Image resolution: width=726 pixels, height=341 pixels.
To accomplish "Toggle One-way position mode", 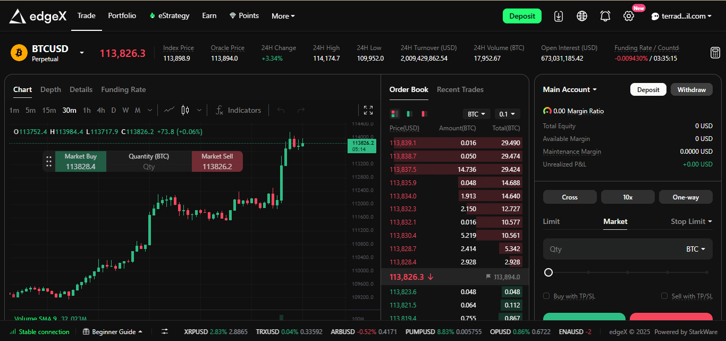I will (x=686, y=197).
